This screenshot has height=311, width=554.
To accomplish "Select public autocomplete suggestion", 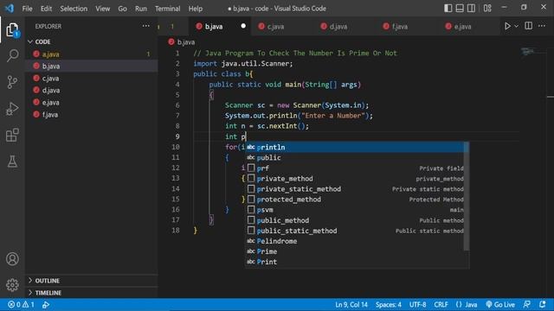I will tap(355, 157).
